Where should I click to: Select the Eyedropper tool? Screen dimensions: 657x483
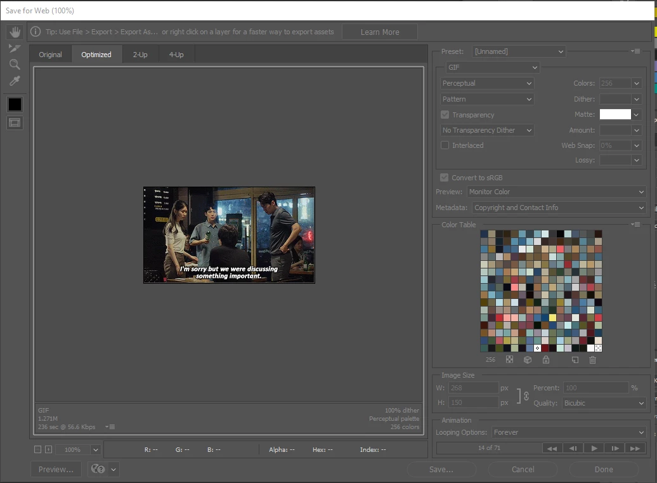15,81
